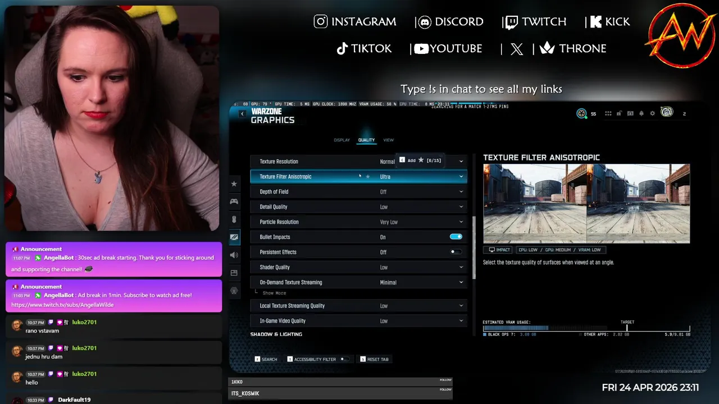Click the webcam feed in the overlay
This screenshot has width=719, height=404.
pyautogui.click(x=112, y=118)
